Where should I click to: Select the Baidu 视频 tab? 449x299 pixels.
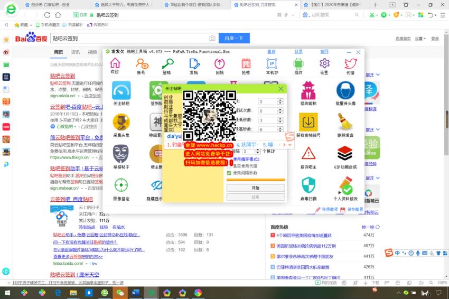[x=92, y=52]
